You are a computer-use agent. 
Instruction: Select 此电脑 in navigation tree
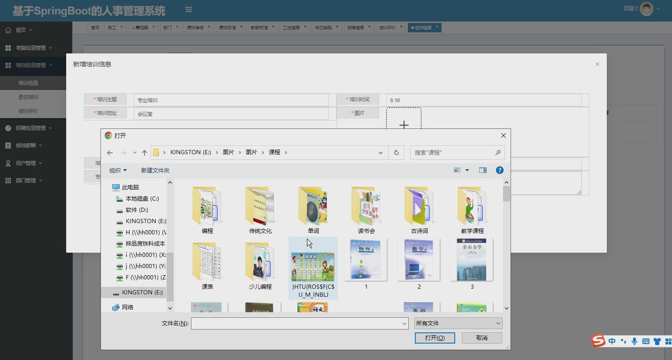pos(130,187)
